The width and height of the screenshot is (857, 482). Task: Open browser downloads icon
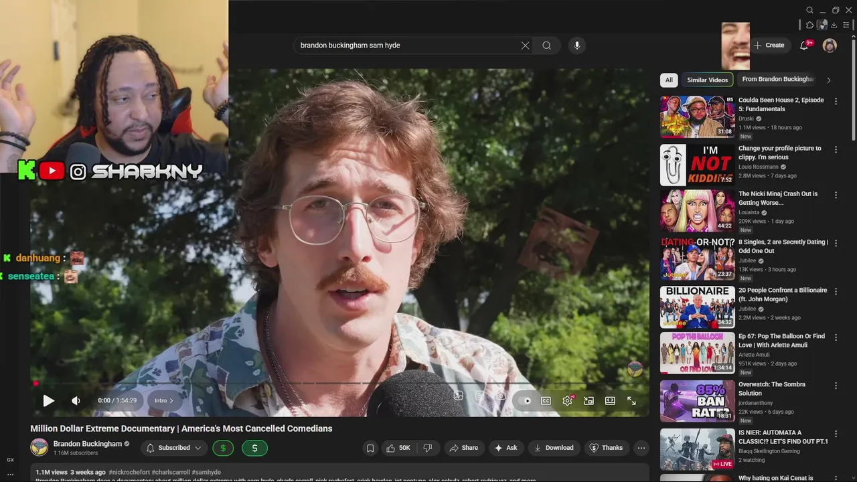pos(834,25)
